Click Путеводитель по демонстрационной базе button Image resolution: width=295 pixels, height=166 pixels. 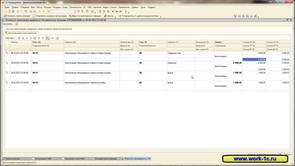click(x=139, y=16)
